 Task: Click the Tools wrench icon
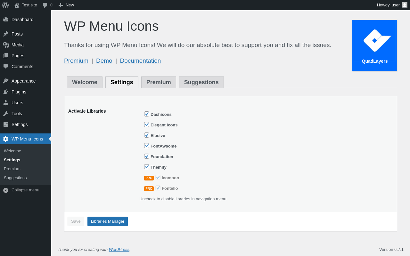[6, 114]
